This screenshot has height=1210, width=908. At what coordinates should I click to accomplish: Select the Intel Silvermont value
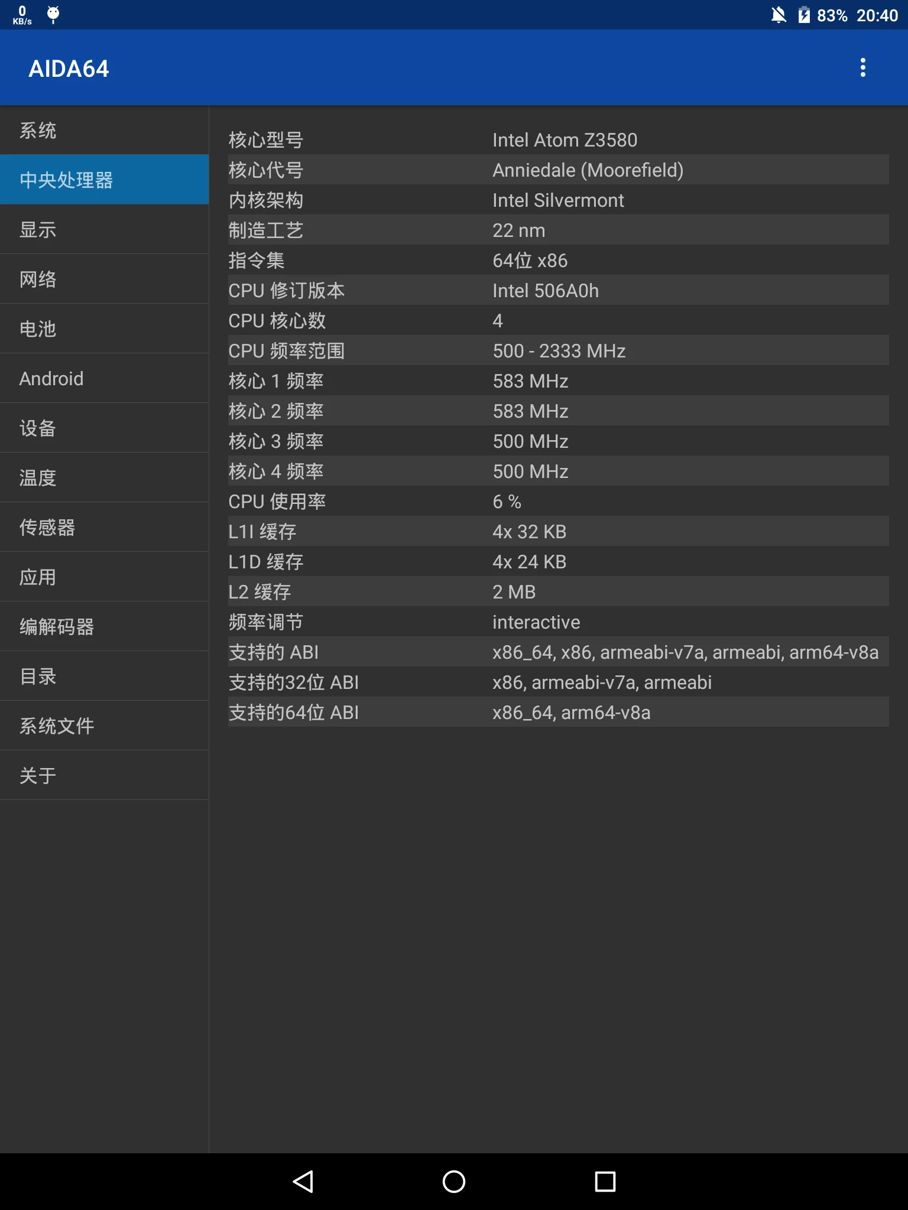[x=558, y=200]
